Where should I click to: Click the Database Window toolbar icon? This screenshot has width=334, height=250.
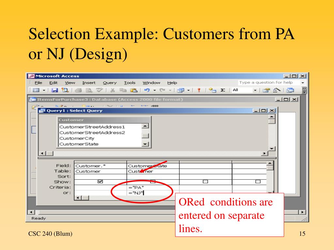[x=290, y=90]
